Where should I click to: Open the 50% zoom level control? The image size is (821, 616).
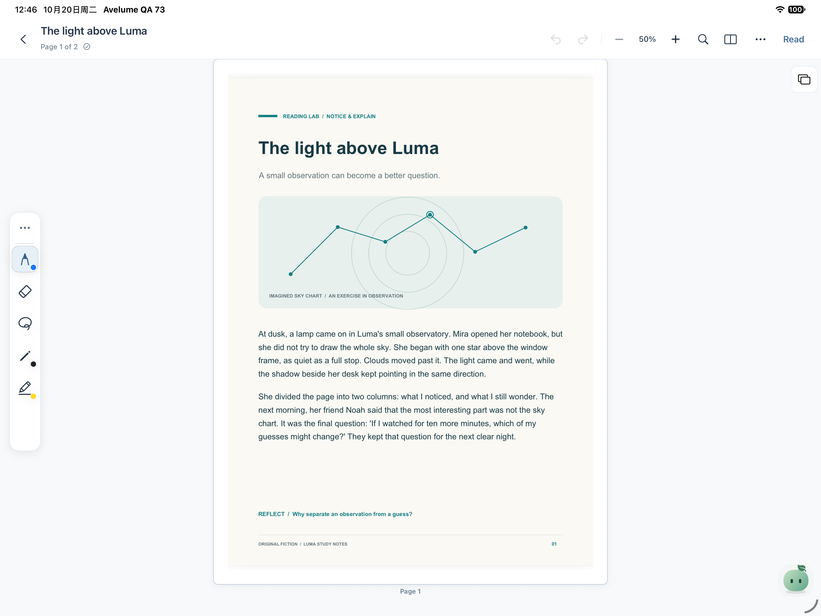coord(647,39)
